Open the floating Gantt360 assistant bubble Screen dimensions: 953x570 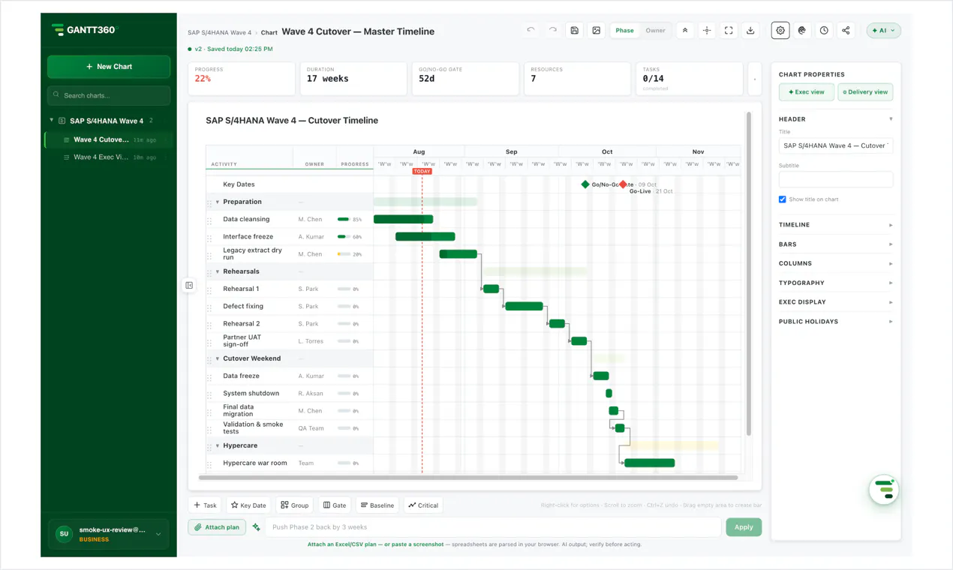(884, 490)
